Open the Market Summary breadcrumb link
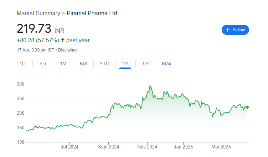 (38, 13)
